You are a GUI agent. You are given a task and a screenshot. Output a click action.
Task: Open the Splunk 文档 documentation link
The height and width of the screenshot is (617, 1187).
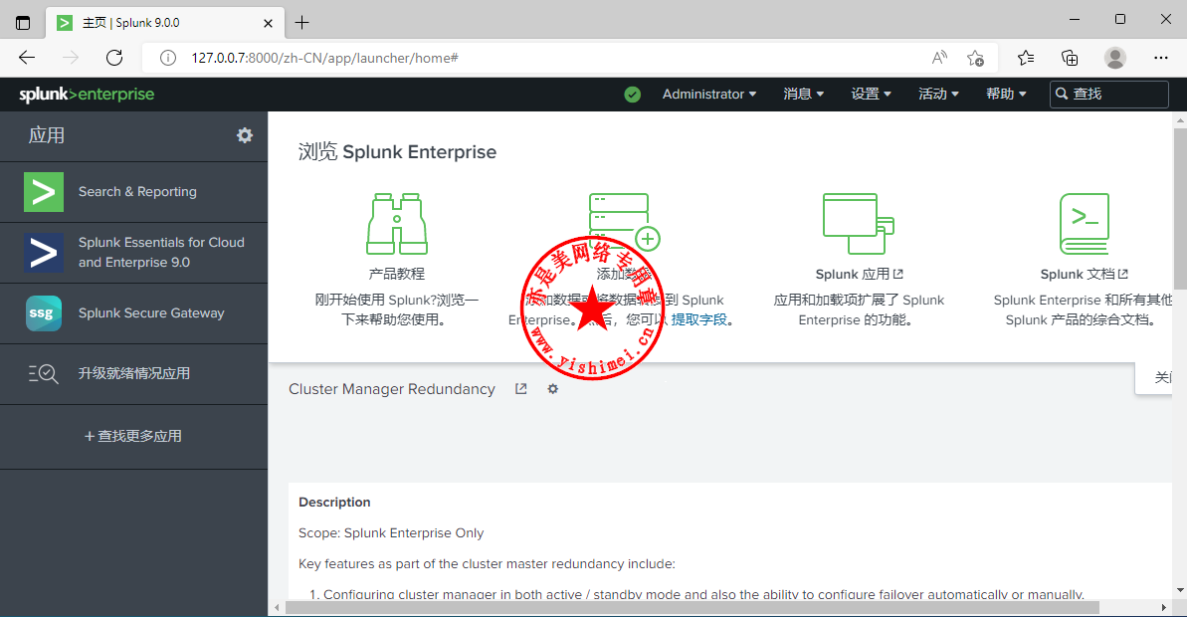(1085, 274)
